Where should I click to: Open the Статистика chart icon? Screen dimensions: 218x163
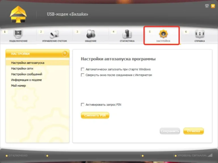pyautogui.click(x=127, y=34)
